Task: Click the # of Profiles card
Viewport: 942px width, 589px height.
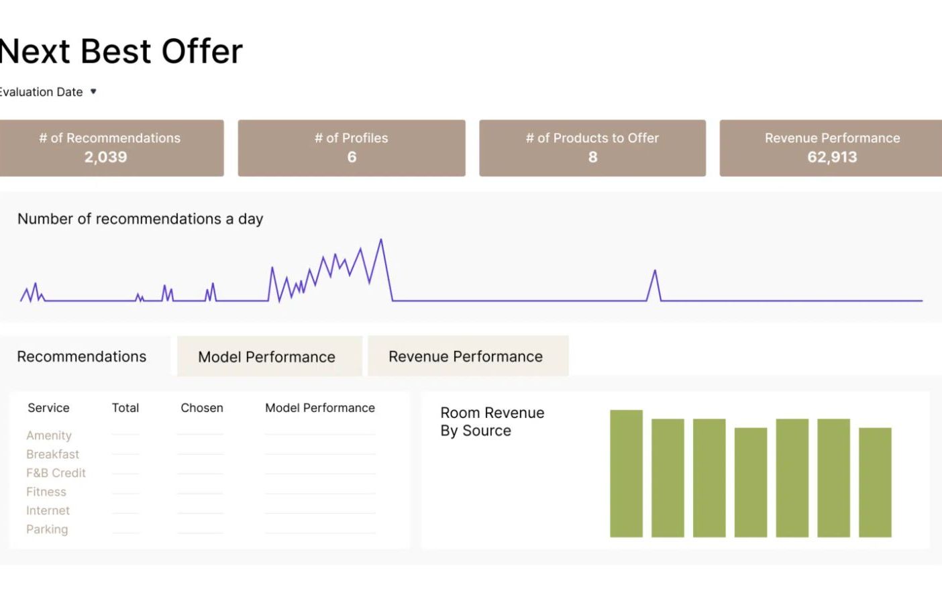Action: coord(352,148)
